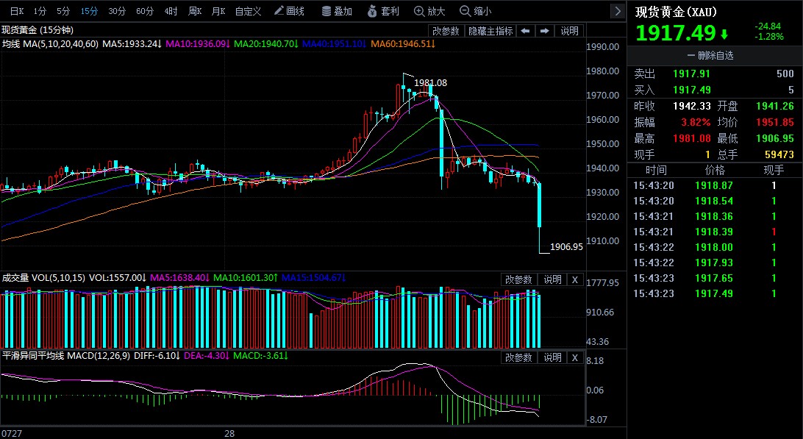This screenshot has height=439, width=803.
Task: Switch to the 15分 timeframe tab
Action: [x=89, y=11]
